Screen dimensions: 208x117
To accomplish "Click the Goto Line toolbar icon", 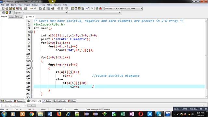I will [52, 8].
